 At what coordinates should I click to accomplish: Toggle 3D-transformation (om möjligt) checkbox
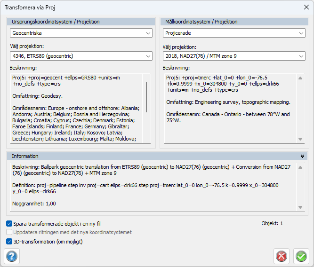[9, 242]
